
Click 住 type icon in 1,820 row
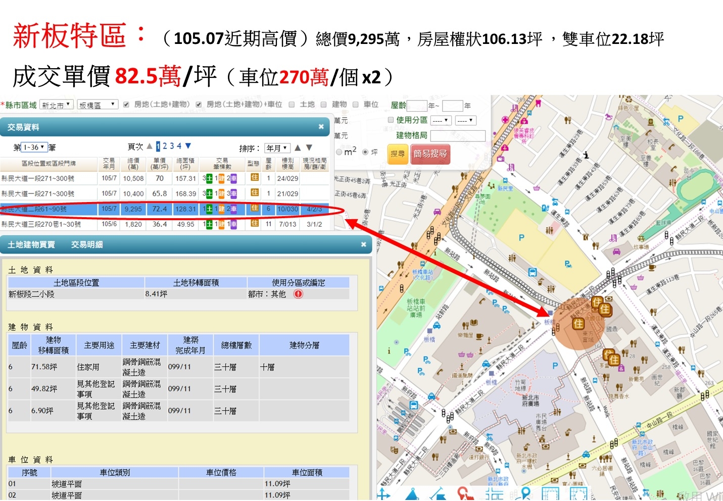click(x=255, y=223)
